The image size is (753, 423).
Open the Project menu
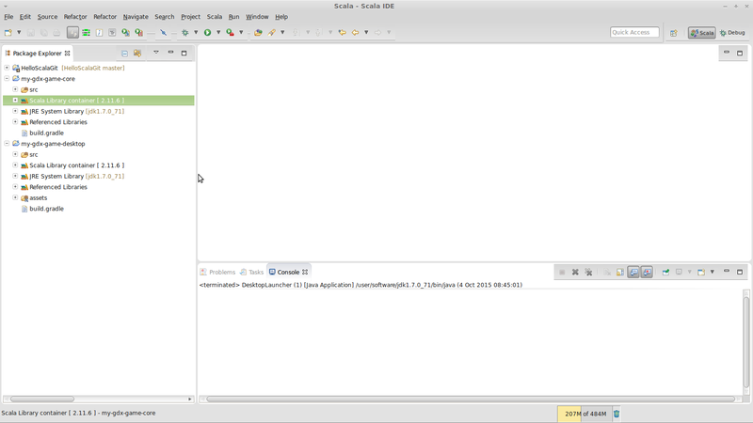[190, 17]
